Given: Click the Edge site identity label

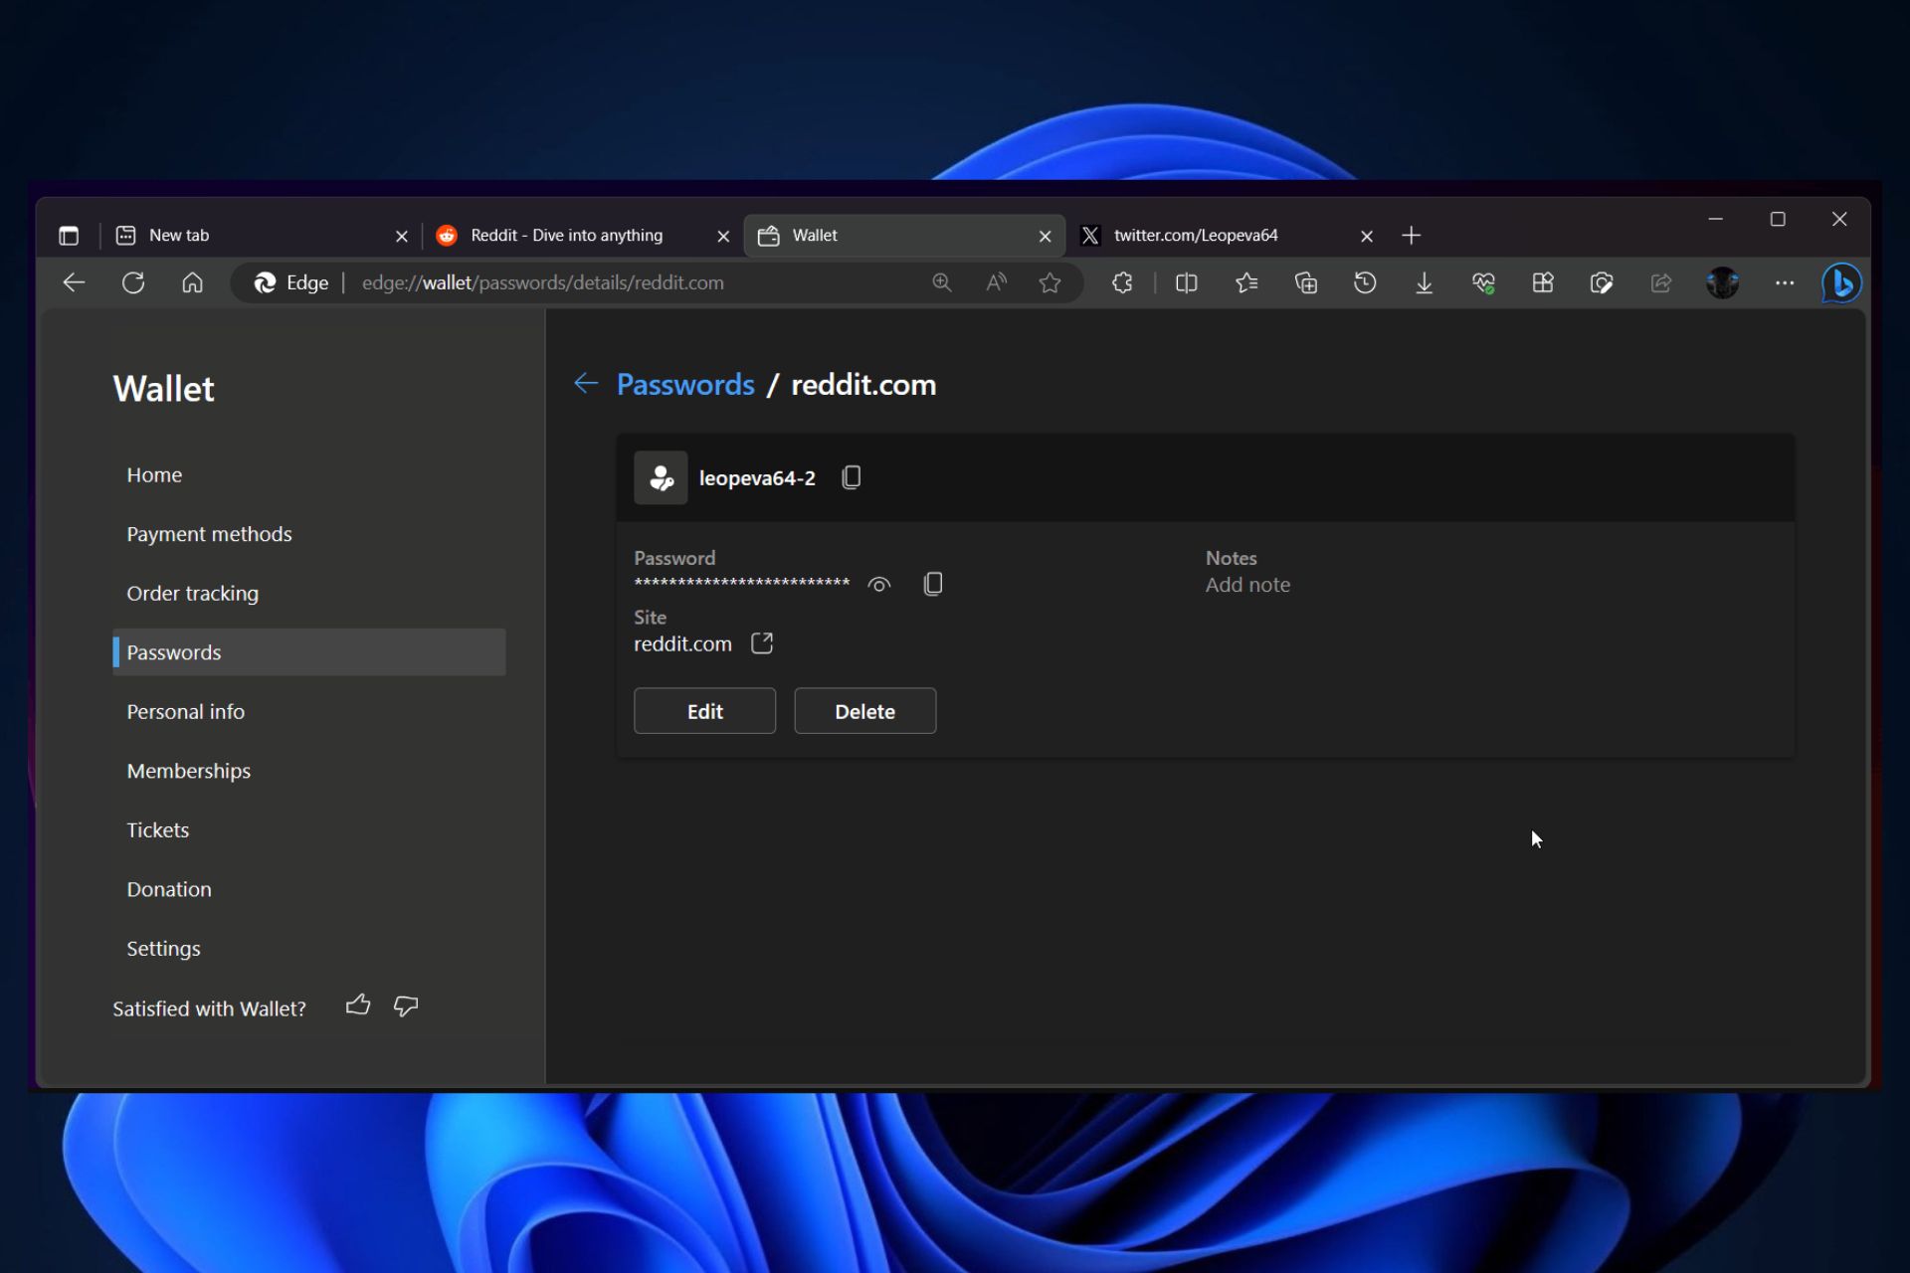Looking at the screenshot, I should pyautogui.click(x=291, y=282).
